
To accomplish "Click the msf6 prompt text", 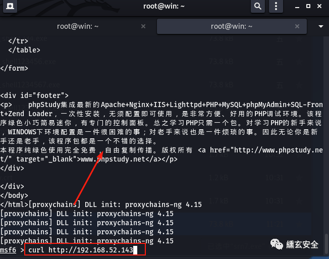I will coord(8,250).
